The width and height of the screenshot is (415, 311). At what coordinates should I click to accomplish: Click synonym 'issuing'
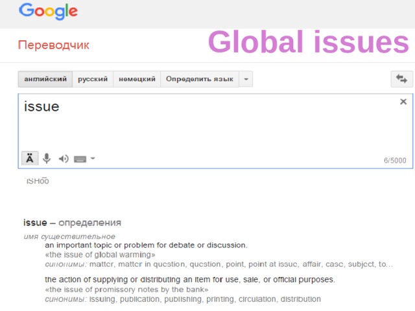coord(102,299)
